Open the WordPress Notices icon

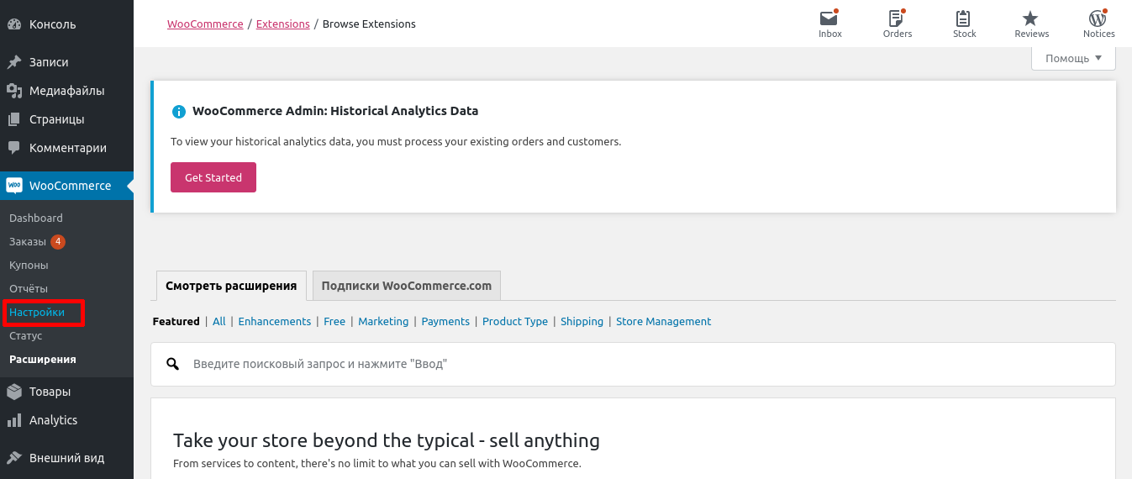[x=1098, y=18]
